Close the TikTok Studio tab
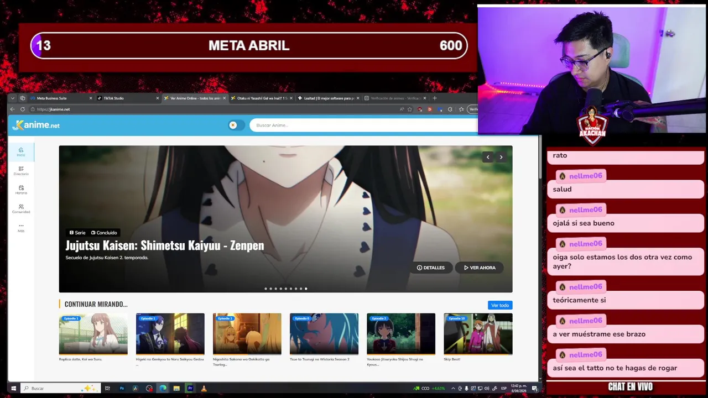Screen dimensions: 708x398 coord(157,98)
